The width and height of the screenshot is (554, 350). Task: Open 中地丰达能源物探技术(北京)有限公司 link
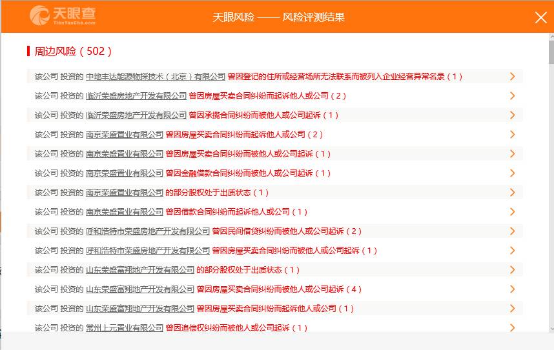point(156,77)
